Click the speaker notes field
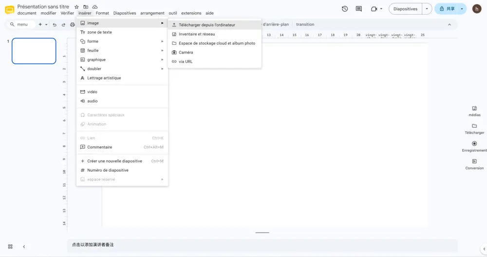The width and height of the screenshot is (487, 257). tap(262, 245)
